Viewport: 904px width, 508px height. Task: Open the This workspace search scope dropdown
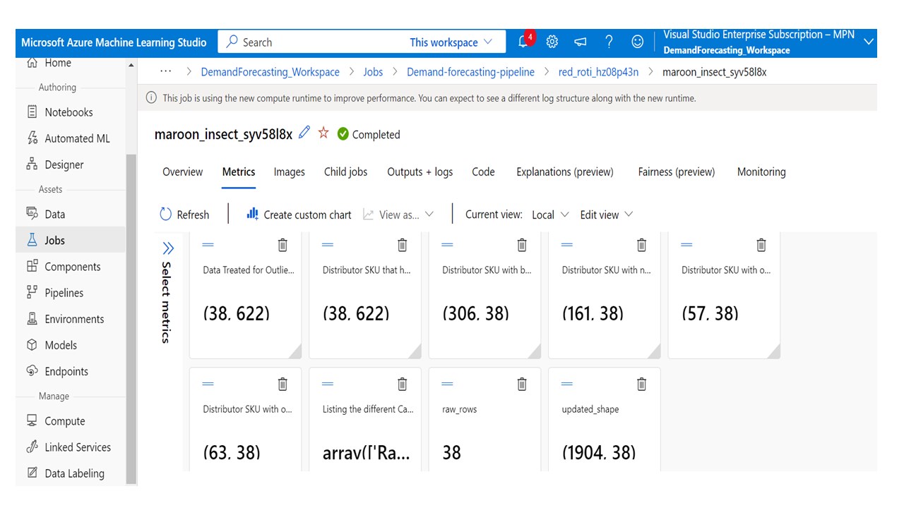tap(451, 42)
